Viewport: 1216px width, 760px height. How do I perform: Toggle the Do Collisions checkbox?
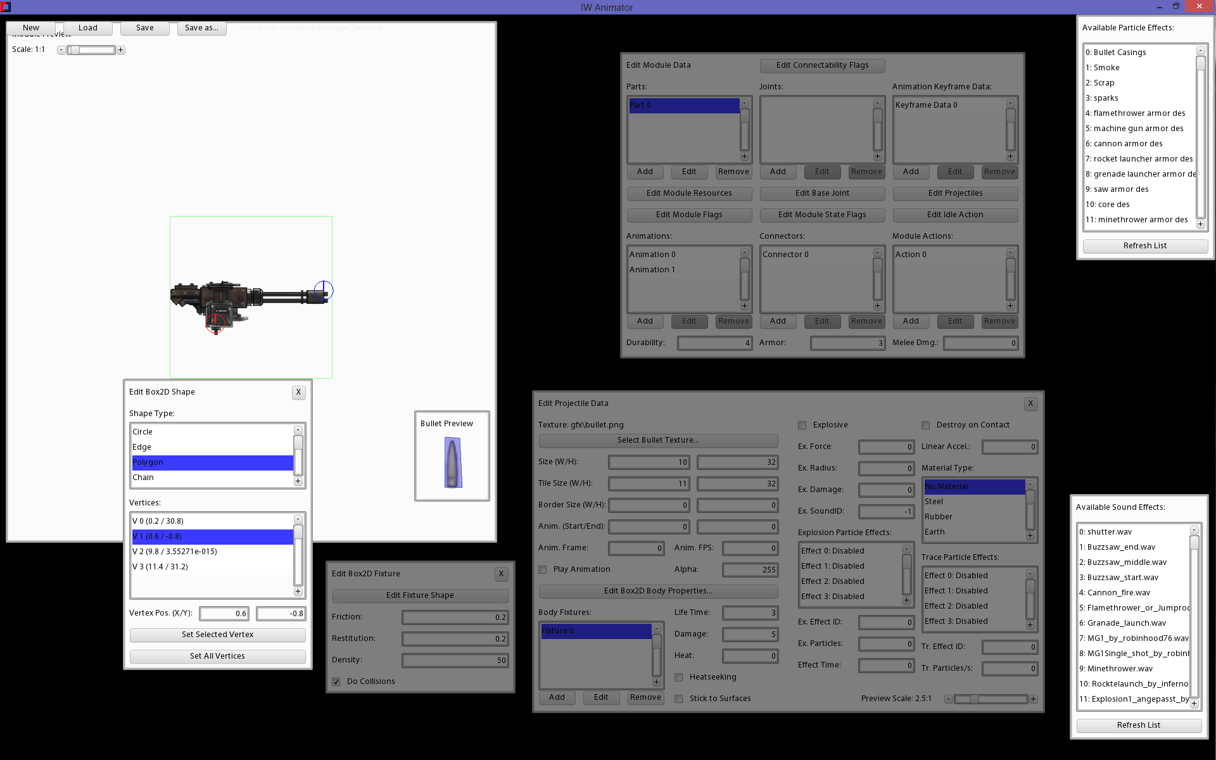[336, 681]
